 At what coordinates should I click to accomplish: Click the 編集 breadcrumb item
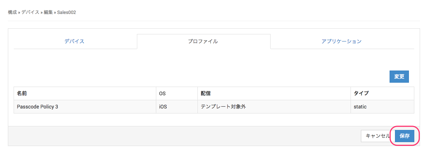pyautogui.click(x=48, y=13)
